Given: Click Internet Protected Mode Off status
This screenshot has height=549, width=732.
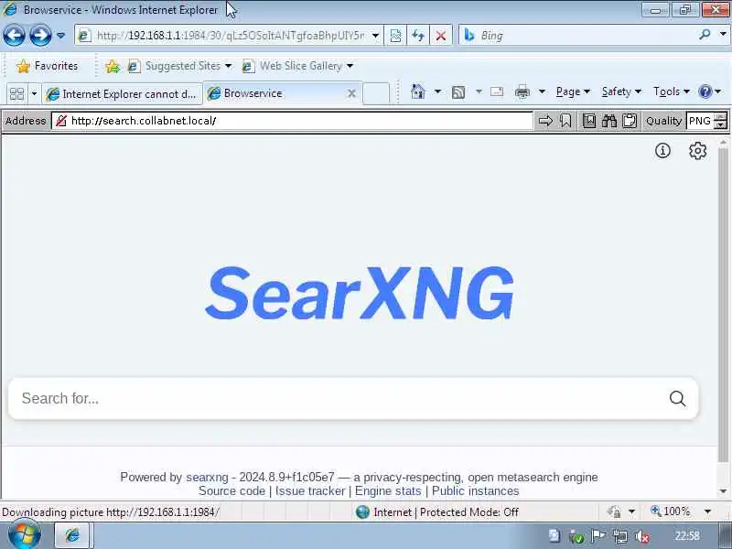Looking at the screenshot, I should pos(437,512).
